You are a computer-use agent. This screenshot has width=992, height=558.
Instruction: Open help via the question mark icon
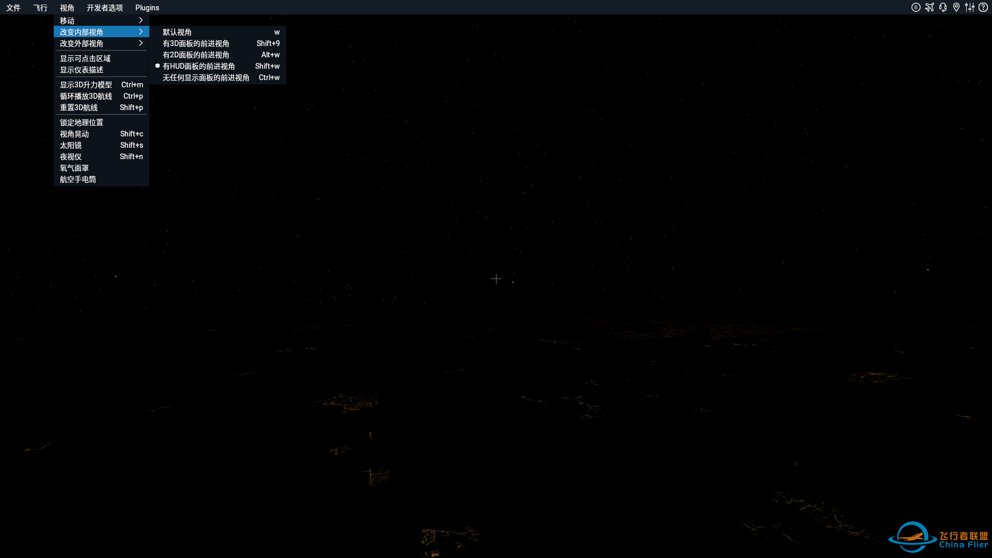click(x=983, y=7)
